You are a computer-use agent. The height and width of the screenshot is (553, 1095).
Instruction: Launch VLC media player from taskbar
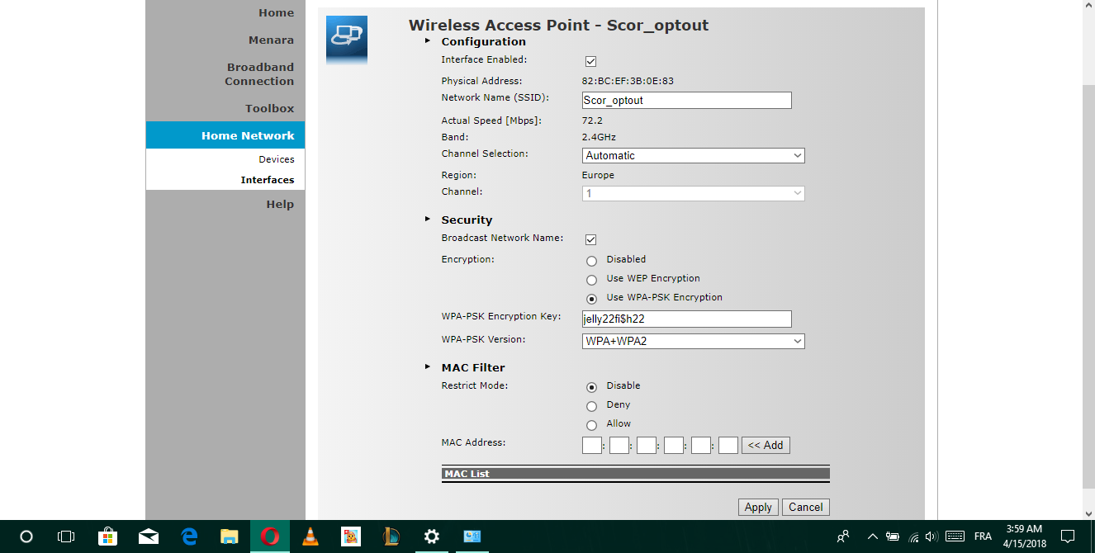(x=310, y=536)
